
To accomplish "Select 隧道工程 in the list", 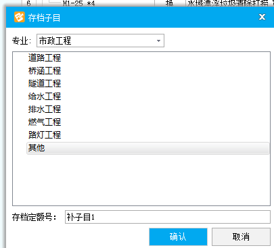I will point(45,84).
